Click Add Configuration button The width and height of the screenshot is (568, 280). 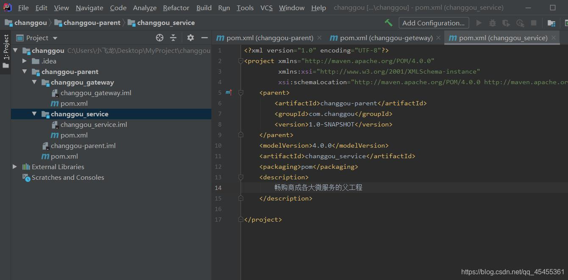[x=434, y=23]
